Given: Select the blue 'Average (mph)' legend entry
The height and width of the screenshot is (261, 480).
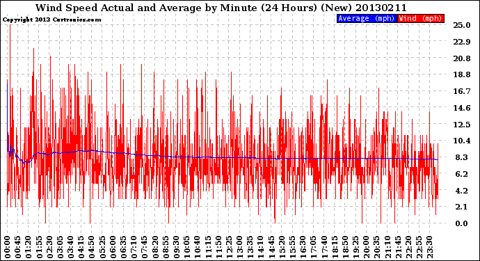Looking at the screenshot, I should (367, 18).
